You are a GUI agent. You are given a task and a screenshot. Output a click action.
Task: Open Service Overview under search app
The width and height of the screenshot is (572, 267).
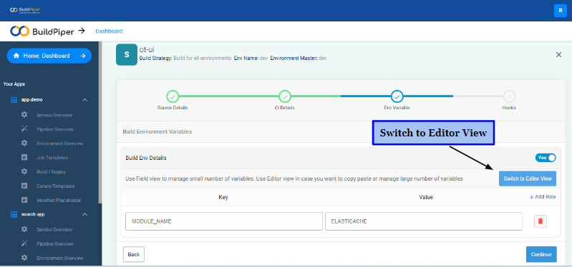[x=54, y=230]
